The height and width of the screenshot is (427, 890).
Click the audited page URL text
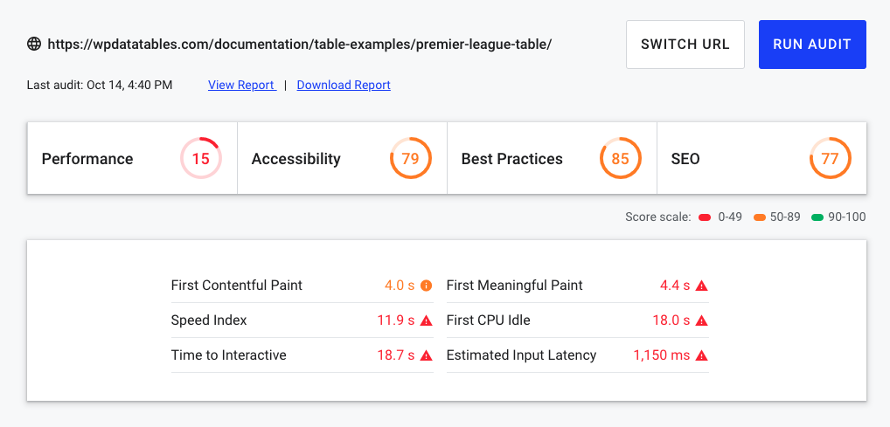pyautogui.click(x=300, y=44)
